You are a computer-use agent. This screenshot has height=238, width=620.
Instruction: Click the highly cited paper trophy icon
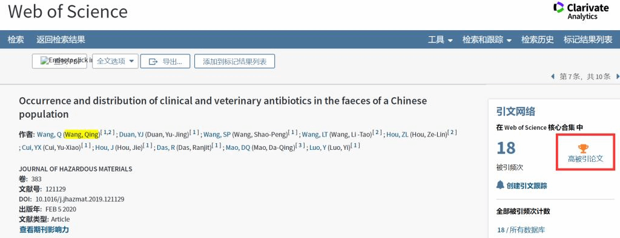583,149
